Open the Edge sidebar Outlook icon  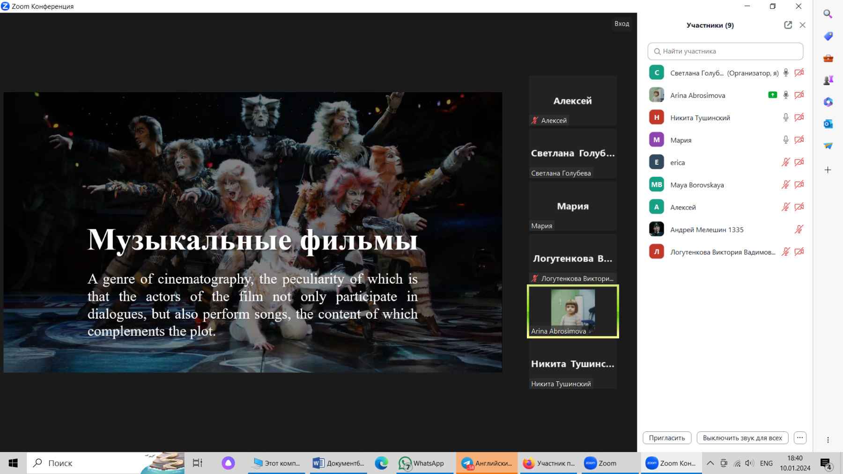point(828,124)
